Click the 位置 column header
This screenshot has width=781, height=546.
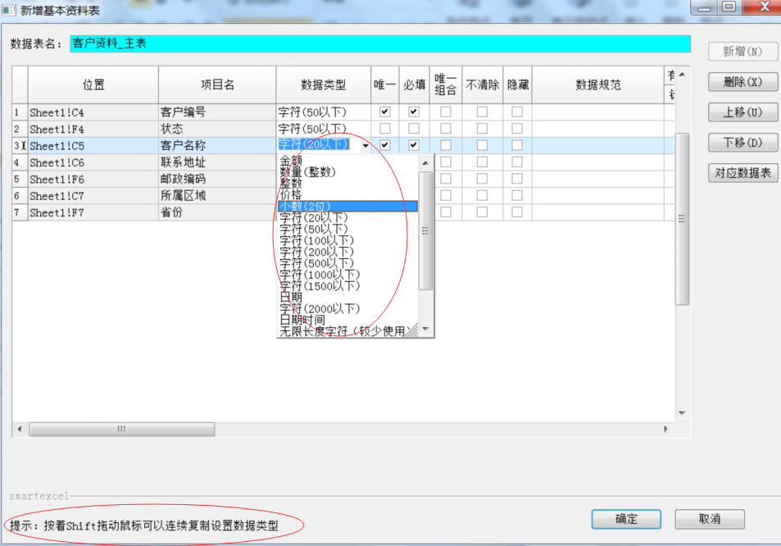(93, 84)
